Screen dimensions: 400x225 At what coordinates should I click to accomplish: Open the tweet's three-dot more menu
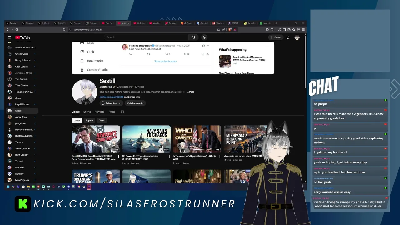point(207,46)
